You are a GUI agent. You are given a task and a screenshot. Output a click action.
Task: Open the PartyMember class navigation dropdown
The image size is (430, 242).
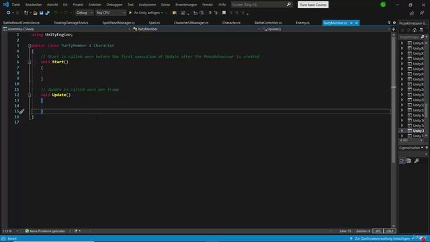click(x=196, y=29)
